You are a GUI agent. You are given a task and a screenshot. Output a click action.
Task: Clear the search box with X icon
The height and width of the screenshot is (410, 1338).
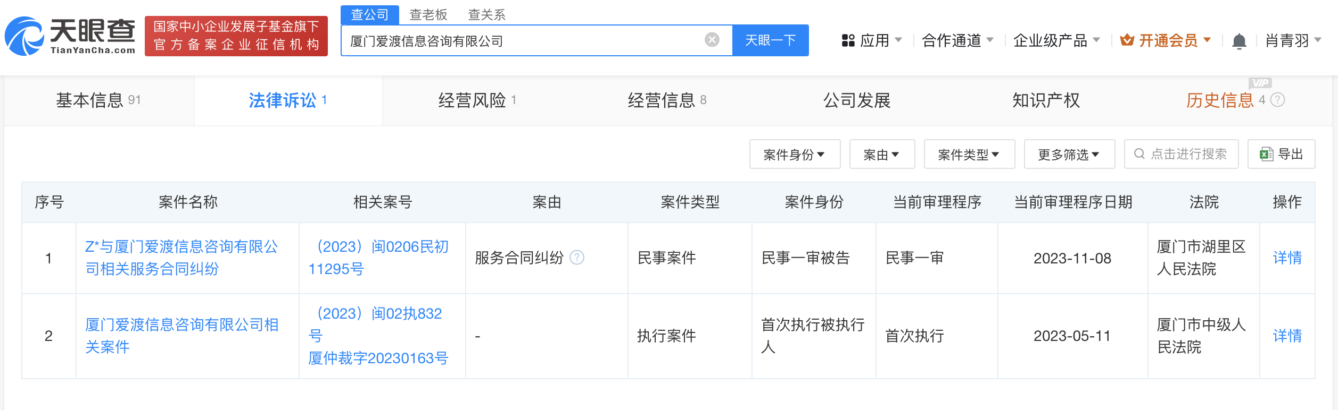pos(712,40)
